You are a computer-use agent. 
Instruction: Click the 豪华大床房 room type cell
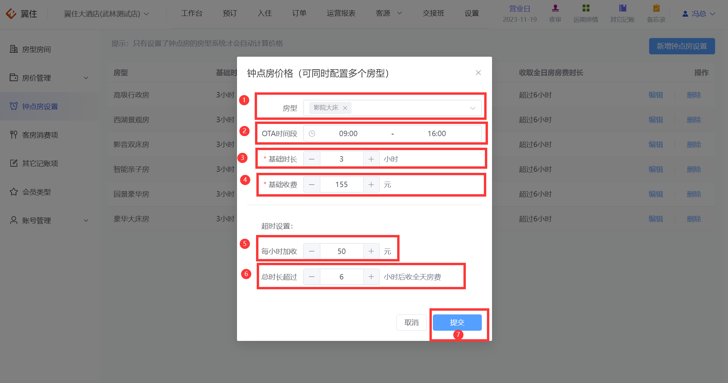(x=131, y=219)
